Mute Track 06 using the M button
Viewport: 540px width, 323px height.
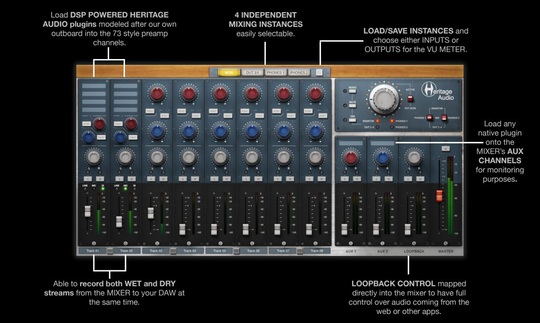(258, 179)
